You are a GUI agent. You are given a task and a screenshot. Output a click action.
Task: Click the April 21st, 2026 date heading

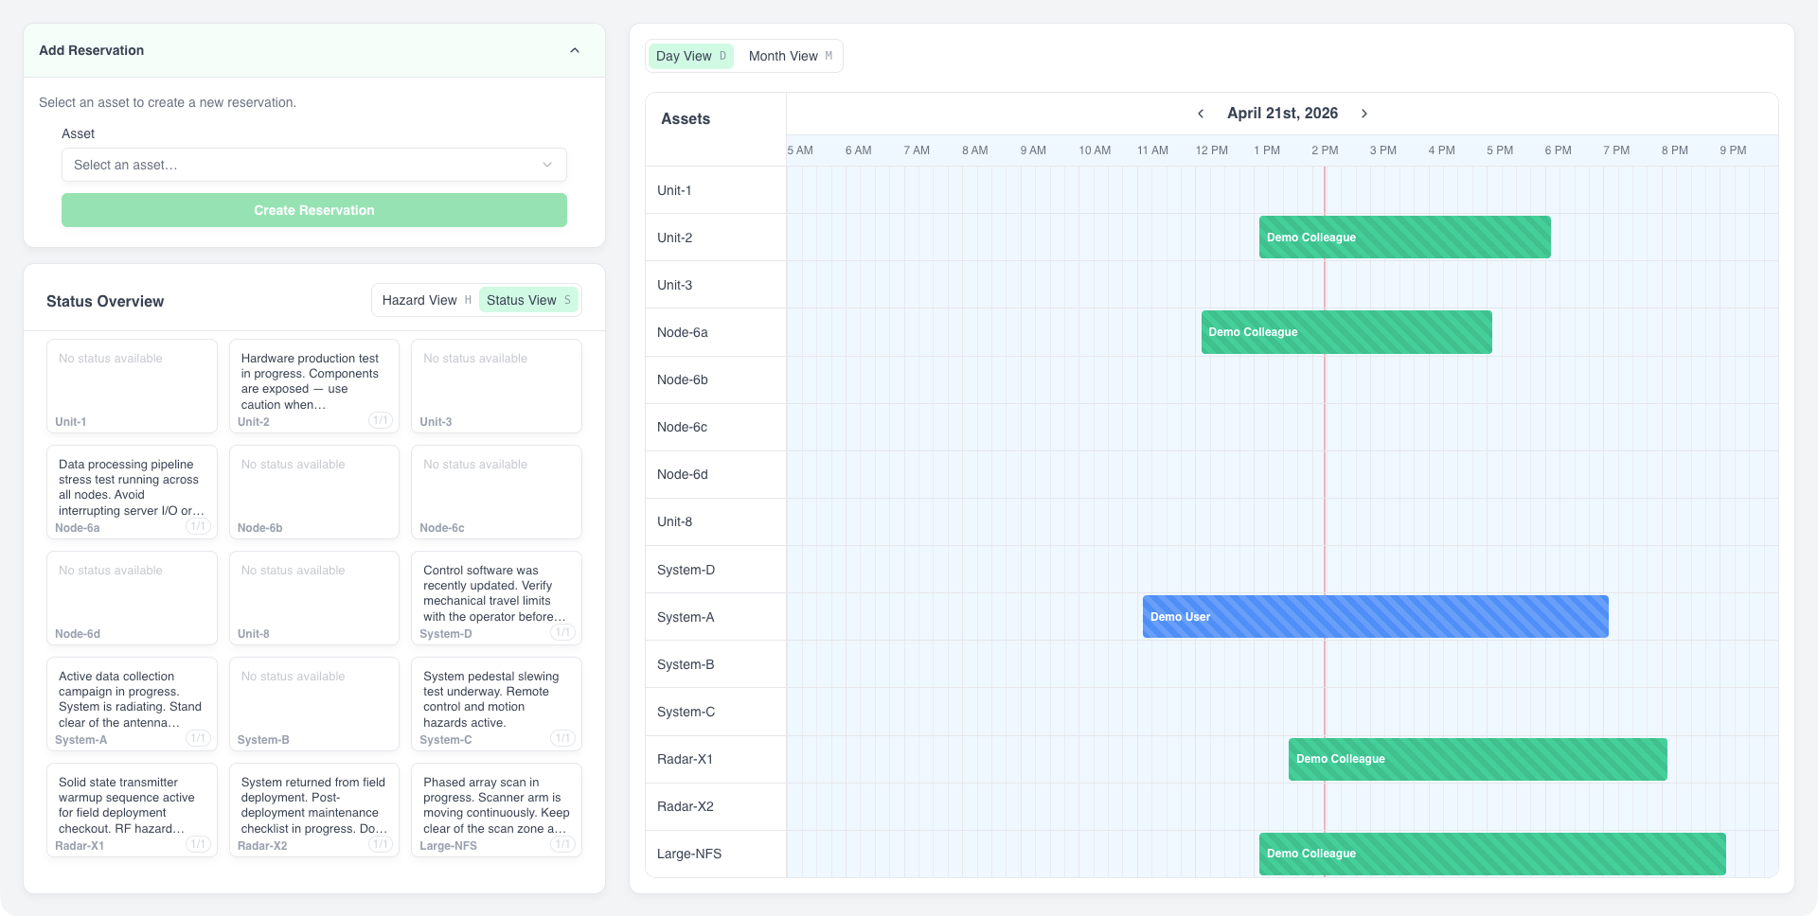[1282, 114]
